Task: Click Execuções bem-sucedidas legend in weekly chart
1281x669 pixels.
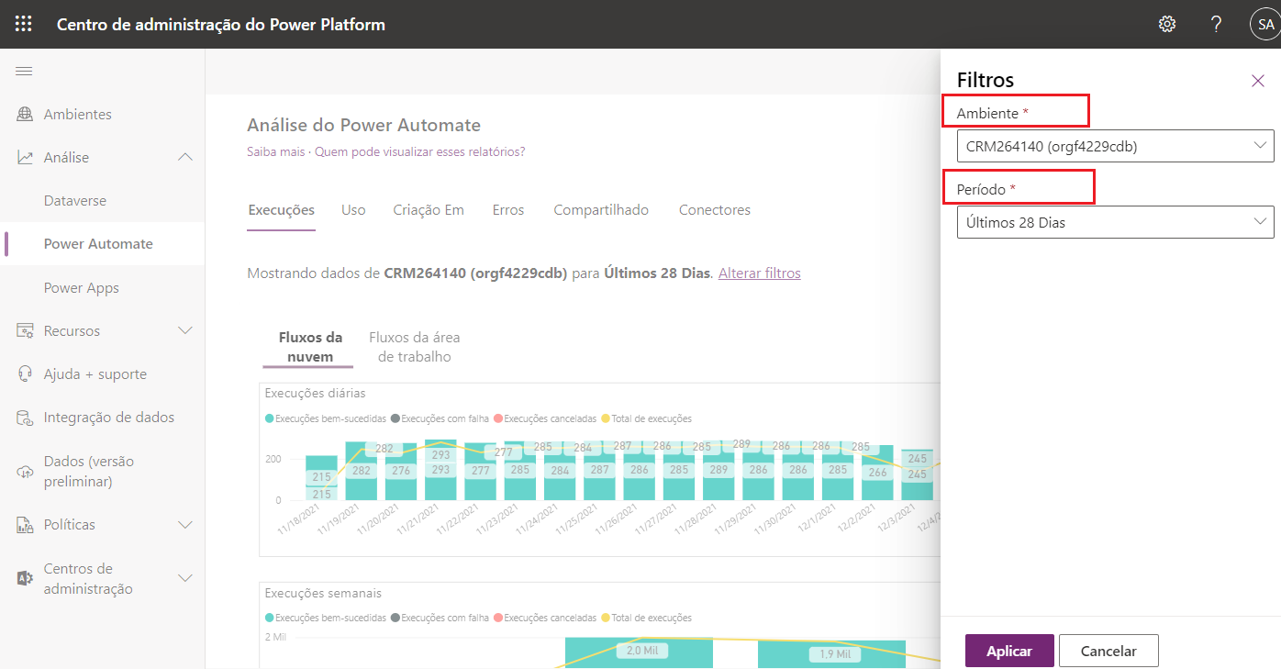Action: pyautogui.click(x=326, y=618)
